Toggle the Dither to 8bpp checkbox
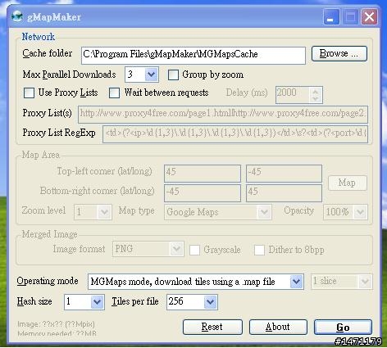The width and height of the screenshot is (387, 348). coord(259,250)
